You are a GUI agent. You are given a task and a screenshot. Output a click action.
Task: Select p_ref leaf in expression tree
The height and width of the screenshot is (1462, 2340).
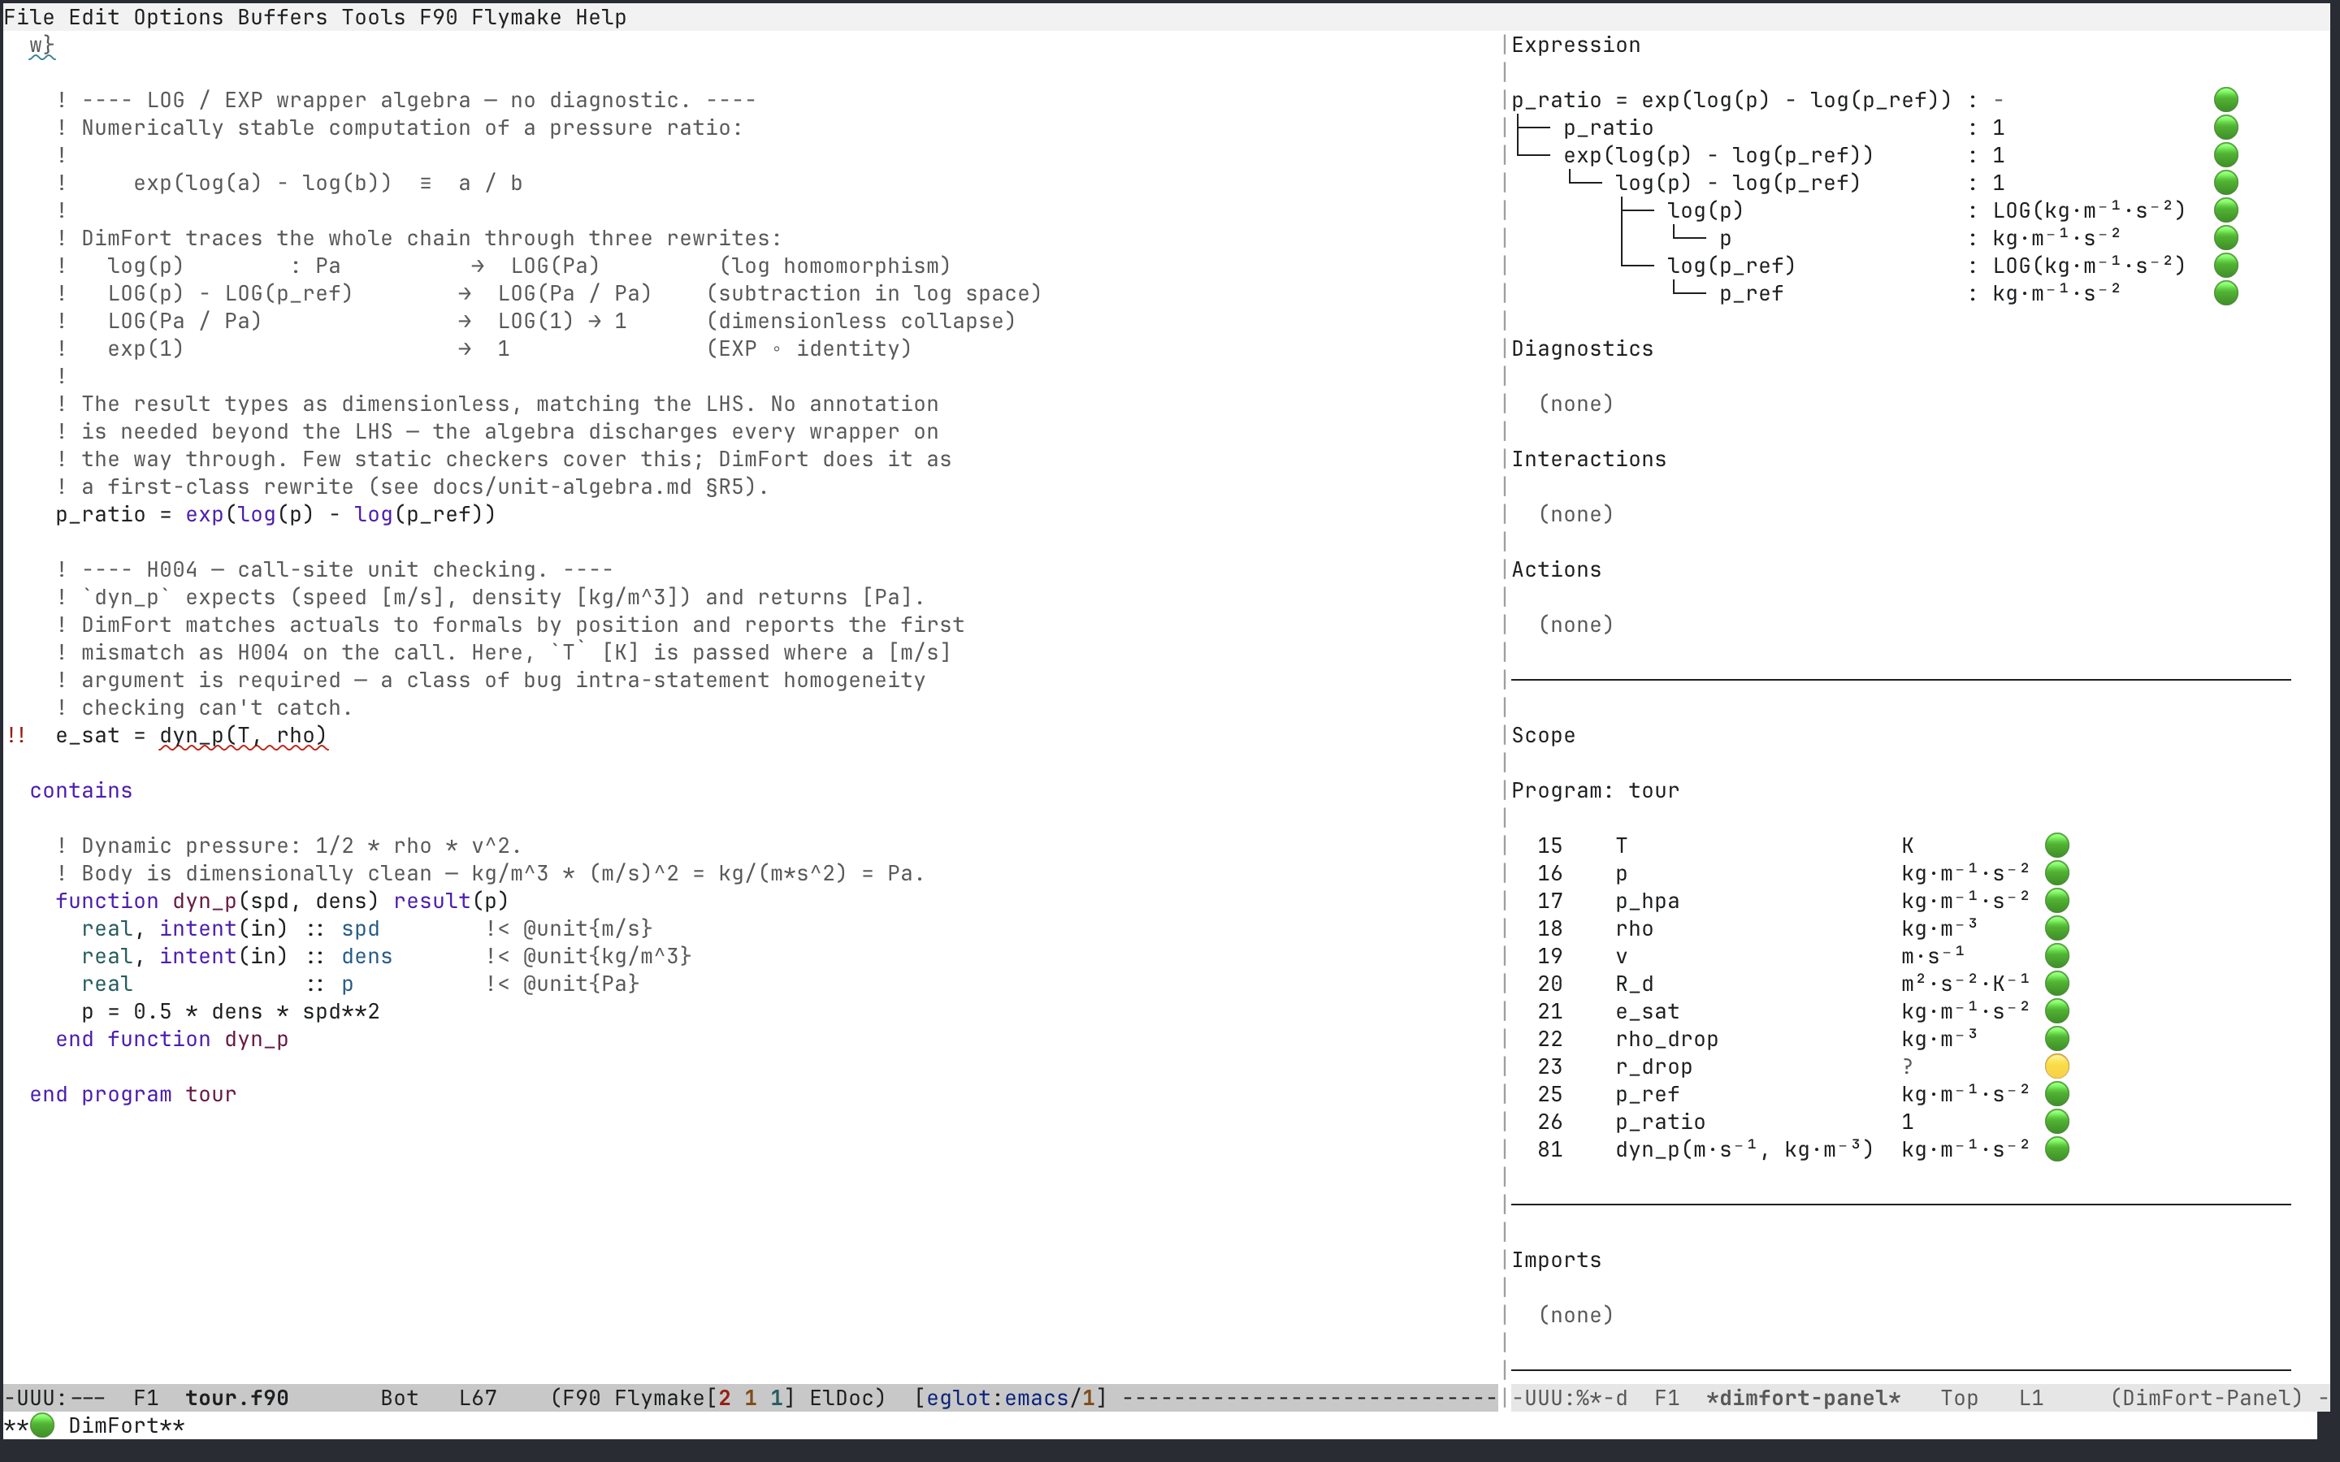(x=1751, y=293)
